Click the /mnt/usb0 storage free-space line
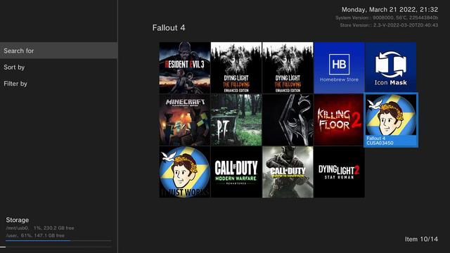 pos(40,228)
